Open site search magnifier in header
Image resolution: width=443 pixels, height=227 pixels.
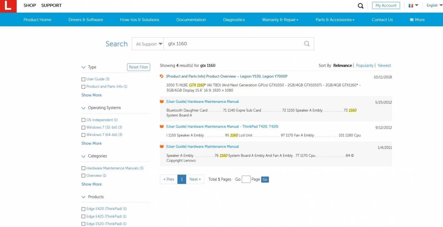tap(361, 6)
